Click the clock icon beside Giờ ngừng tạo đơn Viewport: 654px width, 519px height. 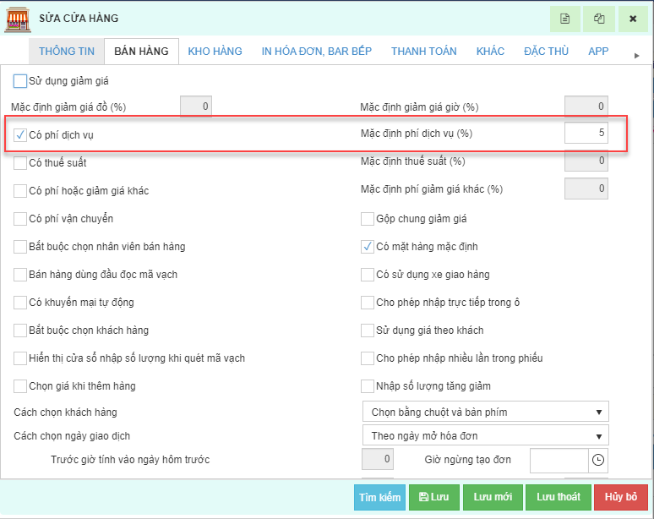[x=598, y=460]
